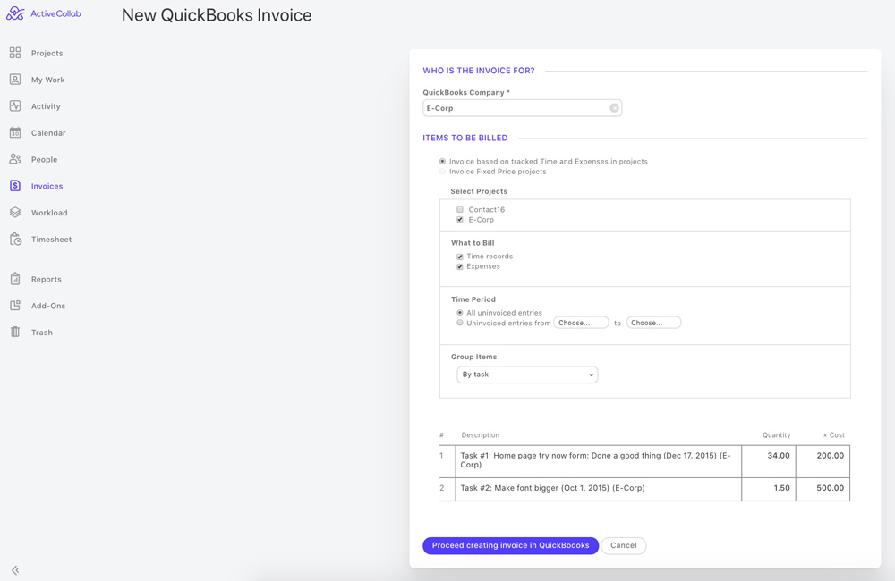895x581 pixels.
Task: Cancel the new invoice
Action: pyautogui.click(x=623, y=545)
